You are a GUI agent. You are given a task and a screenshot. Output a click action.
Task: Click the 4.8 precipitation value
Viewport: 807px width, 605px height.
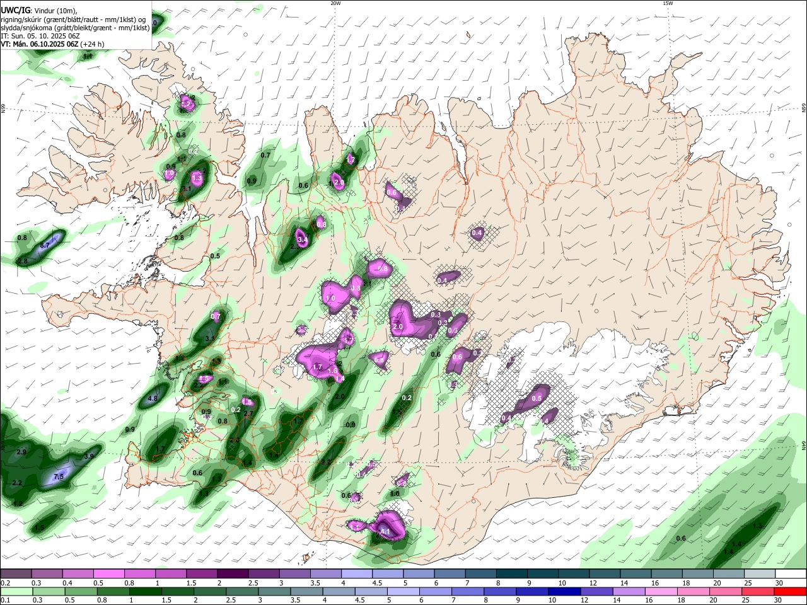pos(152,399)
